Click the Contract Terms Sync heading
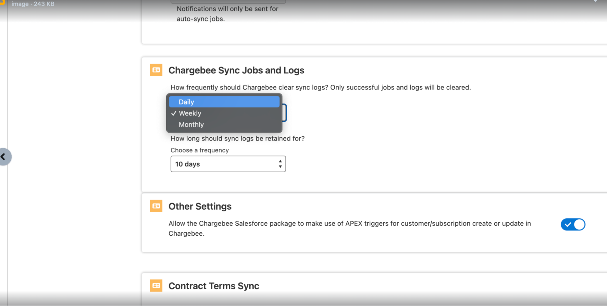The height and width of the screenshot is (306, 607). 214,286
